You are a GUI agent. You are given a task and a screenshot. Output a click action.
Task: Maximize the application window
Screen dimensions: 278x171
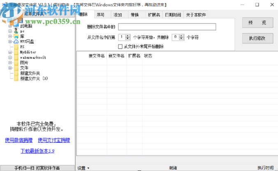click(257, 5)
